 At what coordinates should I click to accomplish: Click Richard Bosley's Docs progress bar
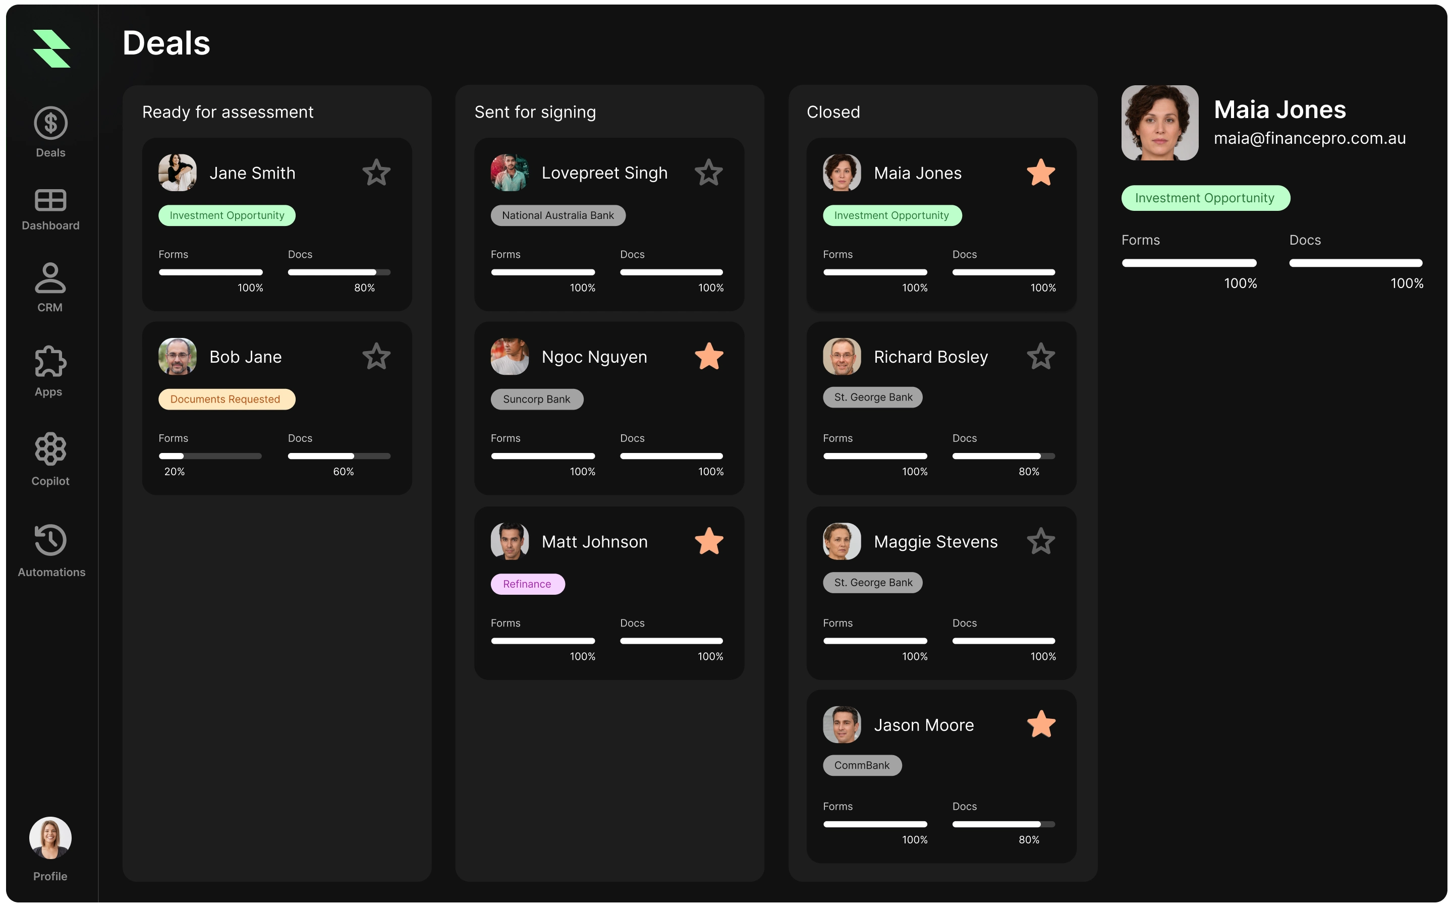[x=1003, y=457]
